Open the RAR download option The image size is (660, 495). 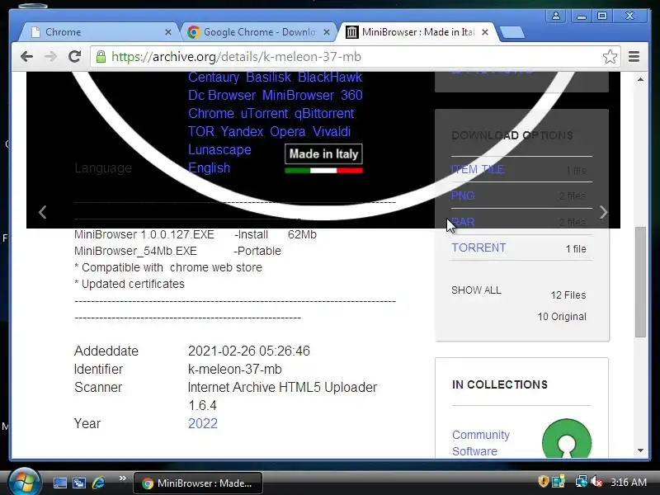(463, 222)
